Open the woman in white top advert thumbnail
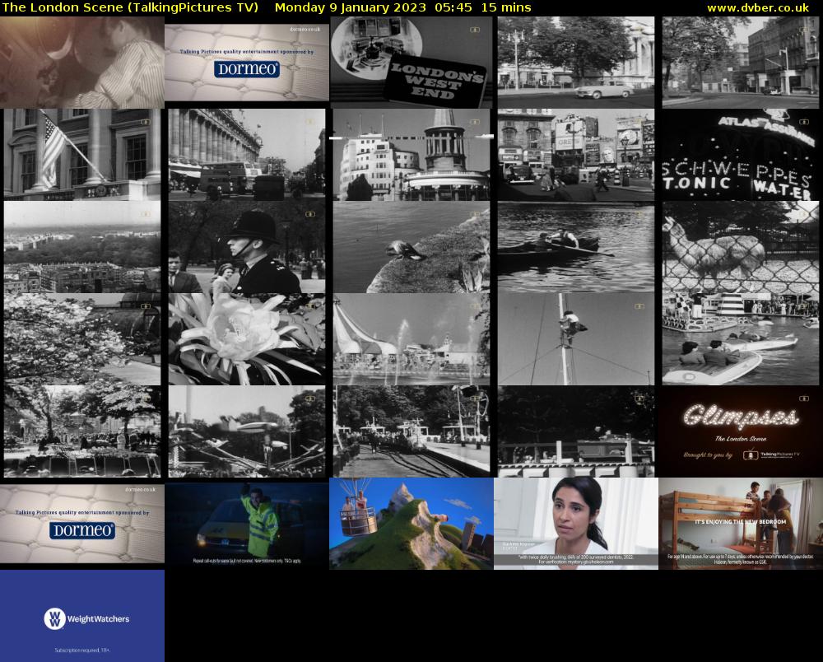Screen dimensions: 823x662 576,524
